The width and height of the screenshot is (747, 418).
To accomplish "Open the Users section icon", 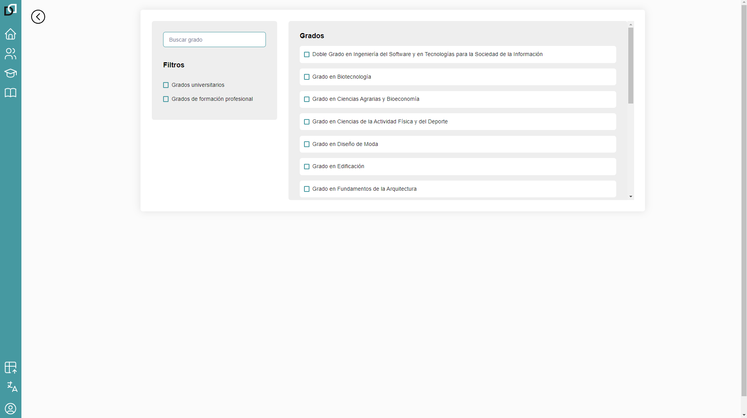I will pyautogui.click(x=11, y=54).
